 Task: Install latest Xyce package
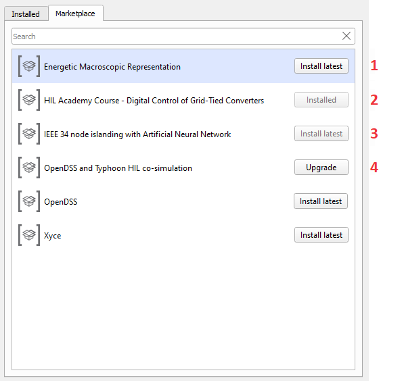[x=321, y=235]
